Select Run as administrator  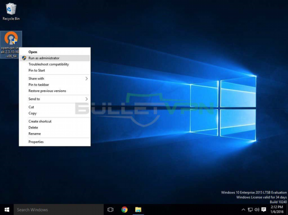pos(55,58)
